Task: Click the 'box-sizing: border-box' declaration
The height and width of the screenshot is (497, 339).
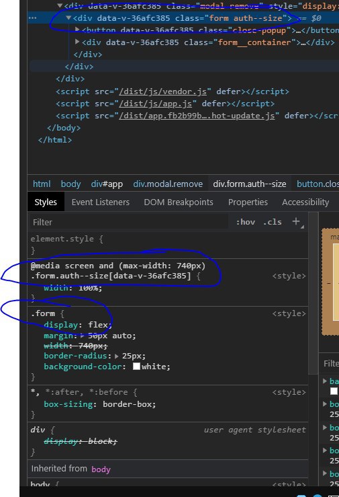Action: click(100, 404)
